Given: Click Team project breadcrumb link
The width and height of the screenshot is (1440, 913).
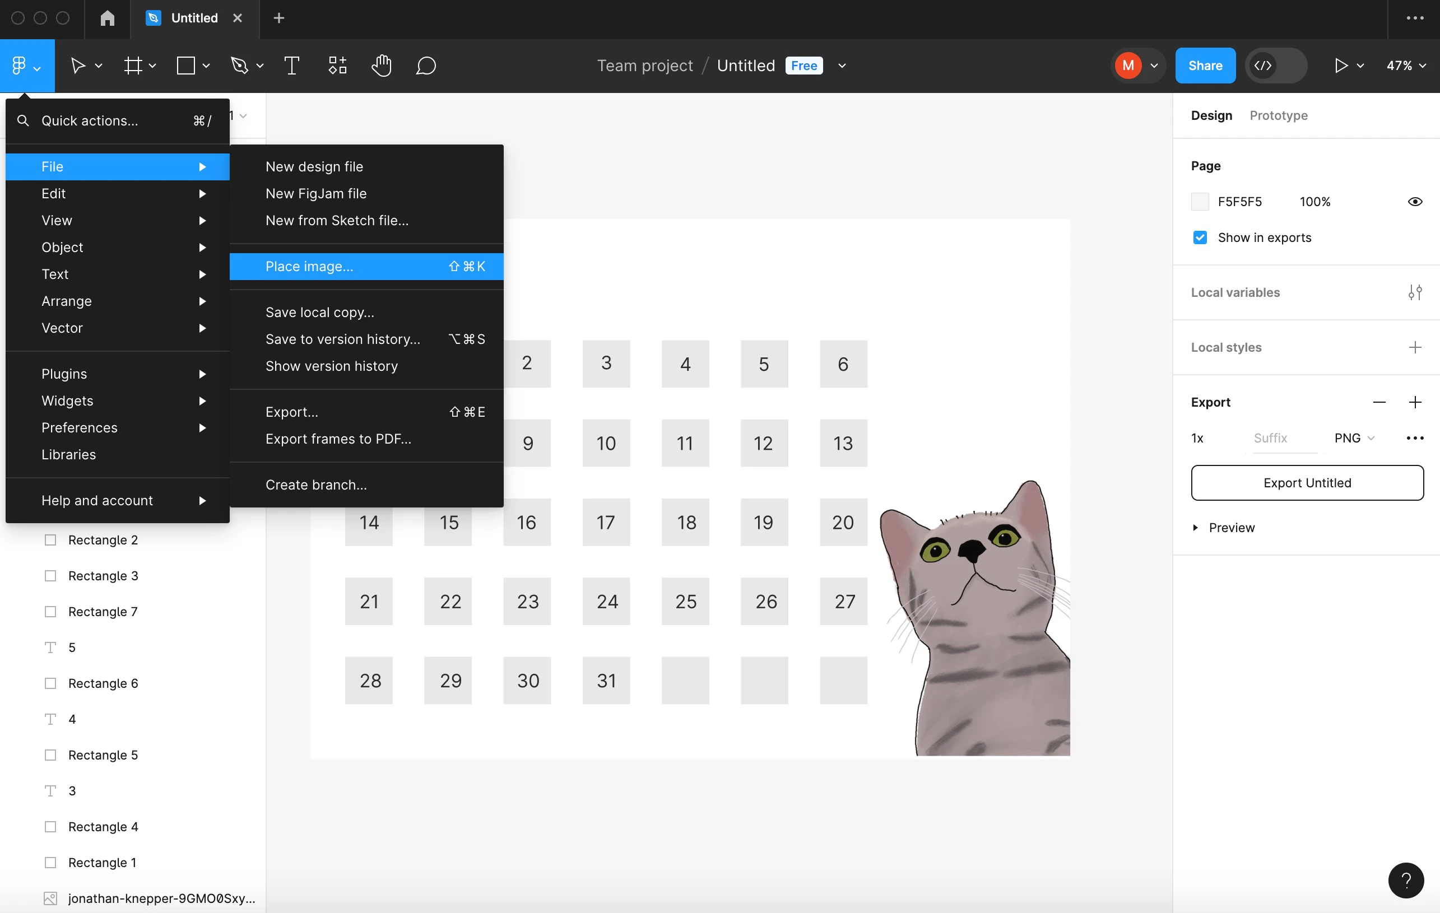Looking at the screenshot, I should (645, 66).
